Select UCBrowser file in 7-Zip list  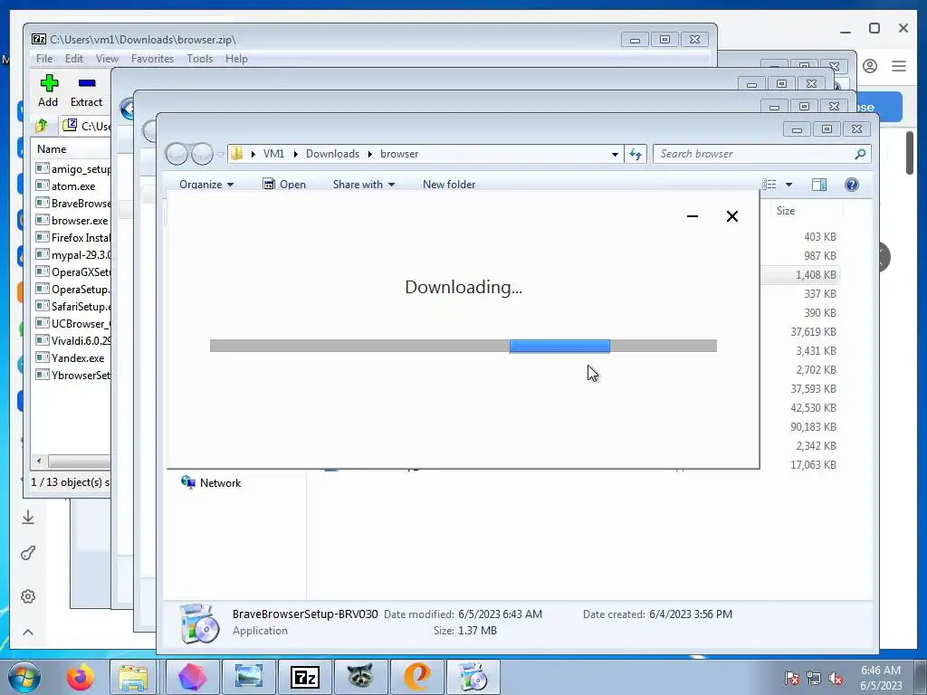coord(73,323)
